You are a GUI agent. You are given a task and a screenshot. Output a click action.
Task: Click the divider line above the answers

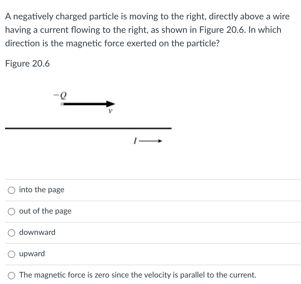pos(150,180)
